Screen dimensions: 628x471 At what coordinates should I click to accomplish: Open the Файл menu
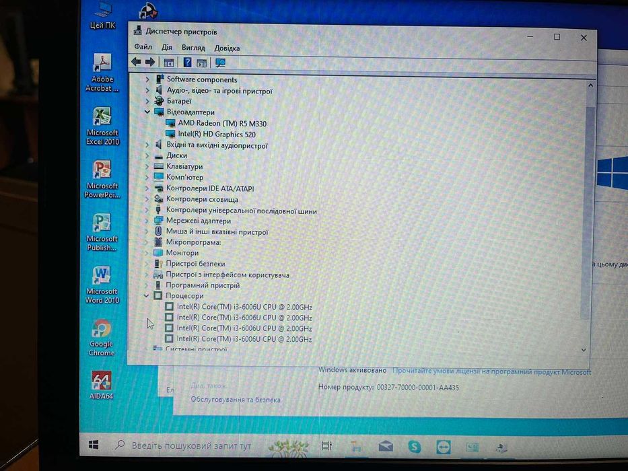tap(143, 47)
